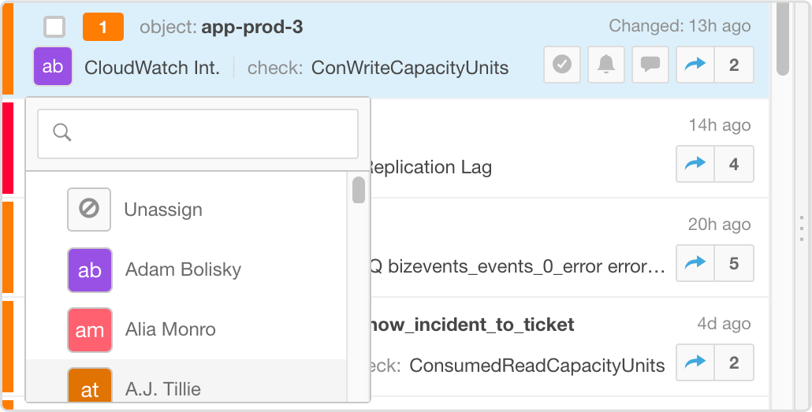812x412 pixels.
Task: Click the assignee list scrollbar thumb
Action: (x=359, y=191)
